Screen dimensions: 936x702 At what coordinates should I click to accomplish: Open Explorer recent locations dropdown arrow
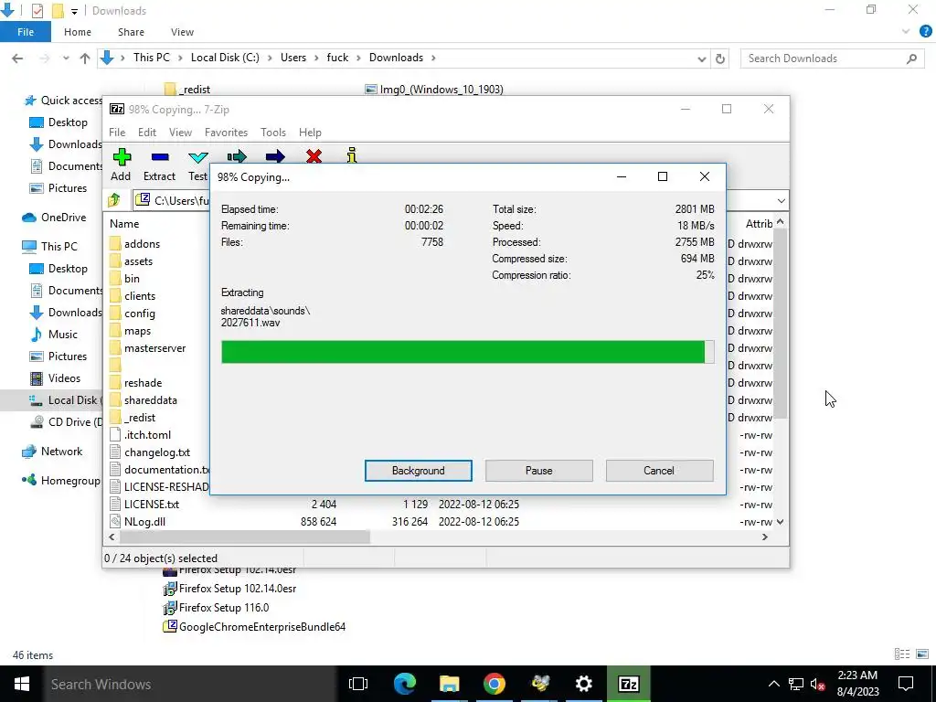click(x=66, y=58)
